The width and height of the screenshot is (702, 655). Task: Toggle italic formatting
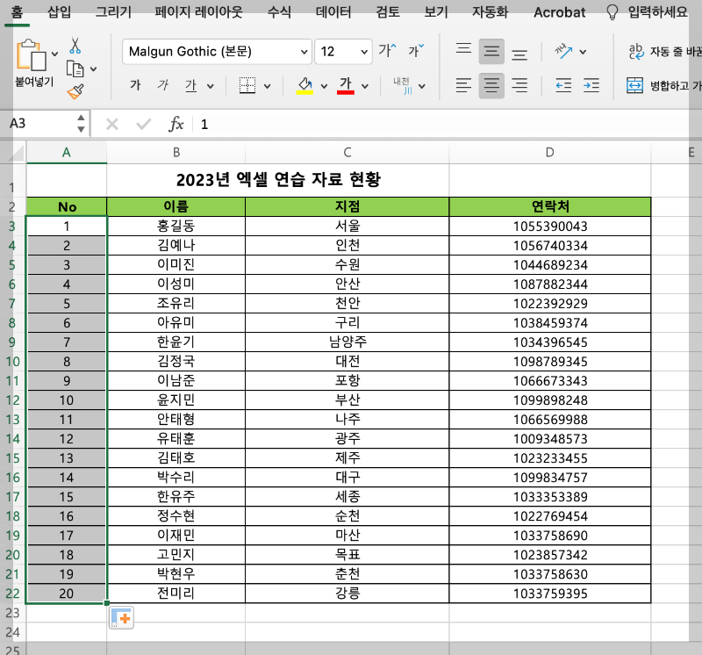click(x=163, y=85)
